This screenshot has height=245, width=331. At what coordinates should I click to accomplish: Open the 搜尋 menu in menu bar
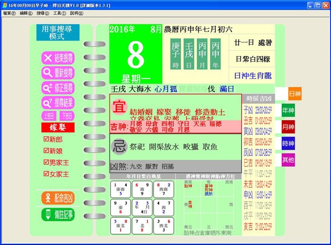[x=43, y=13]
